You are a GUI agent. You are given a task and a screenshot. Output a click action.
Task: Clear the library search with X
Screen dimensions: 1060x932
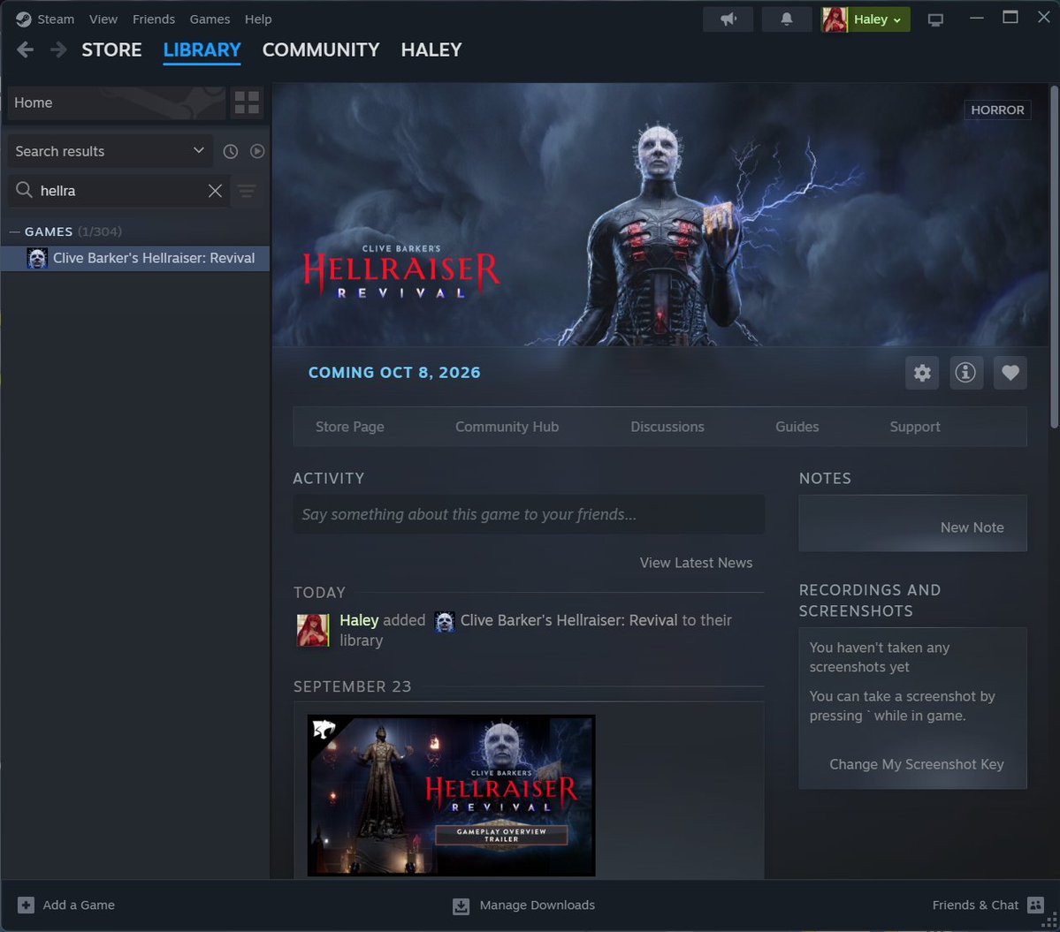point(215,191)
